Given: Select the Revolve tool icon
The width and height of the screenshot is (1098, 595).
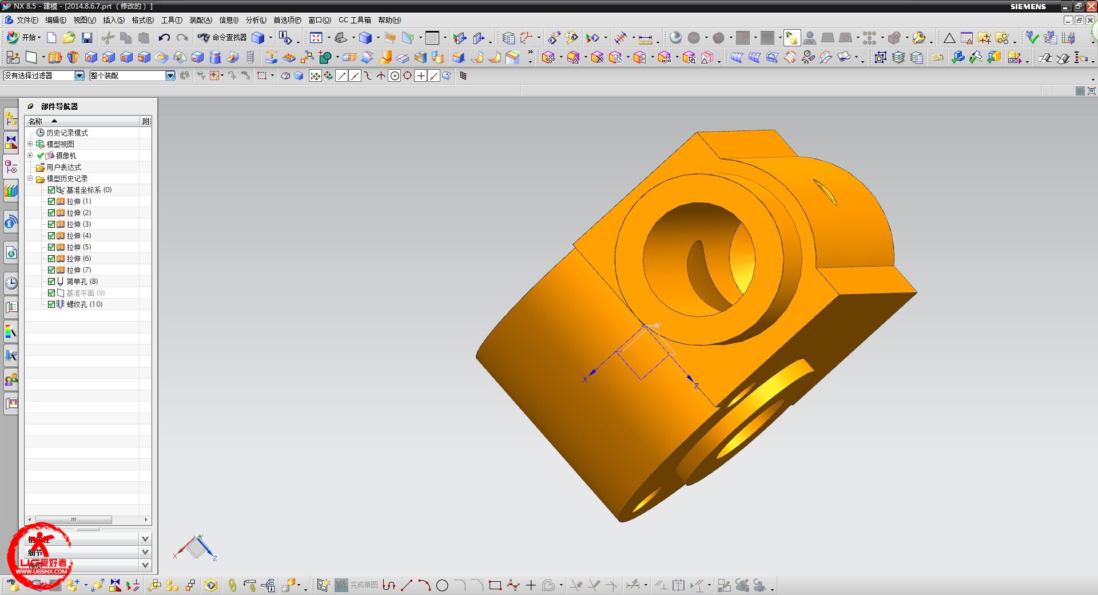Looking at the screenshot, I should pyautogui.click(x=73, y=57).
